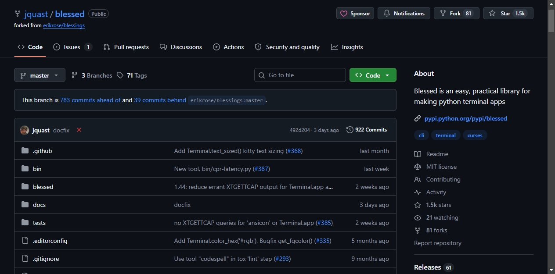This screenshot has height=274, width=555.
Task: Click the jquast commit author name
Action: pyautogui.click(x=41, y=130)
